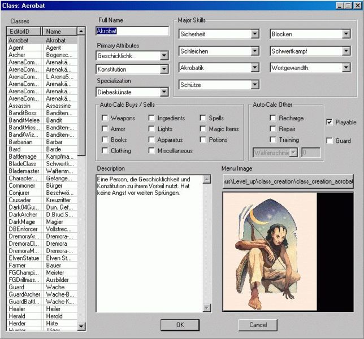Click the description scroll down arrow
Viewport: 364px width, 339px height.
tap(207, 308)
